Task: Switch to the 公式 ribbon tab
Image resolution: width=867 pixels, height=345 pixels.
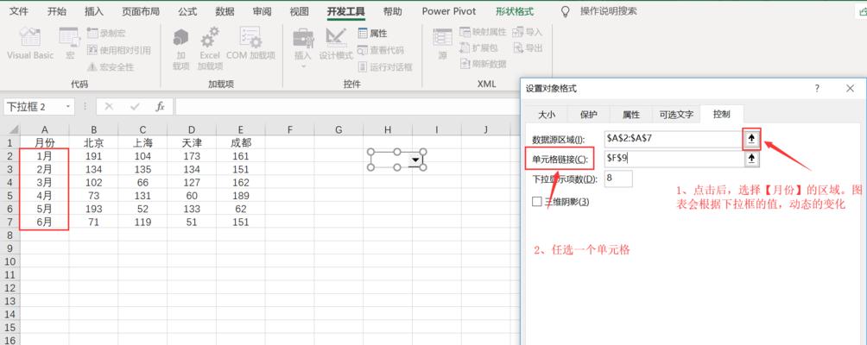Action: [187, 11]
